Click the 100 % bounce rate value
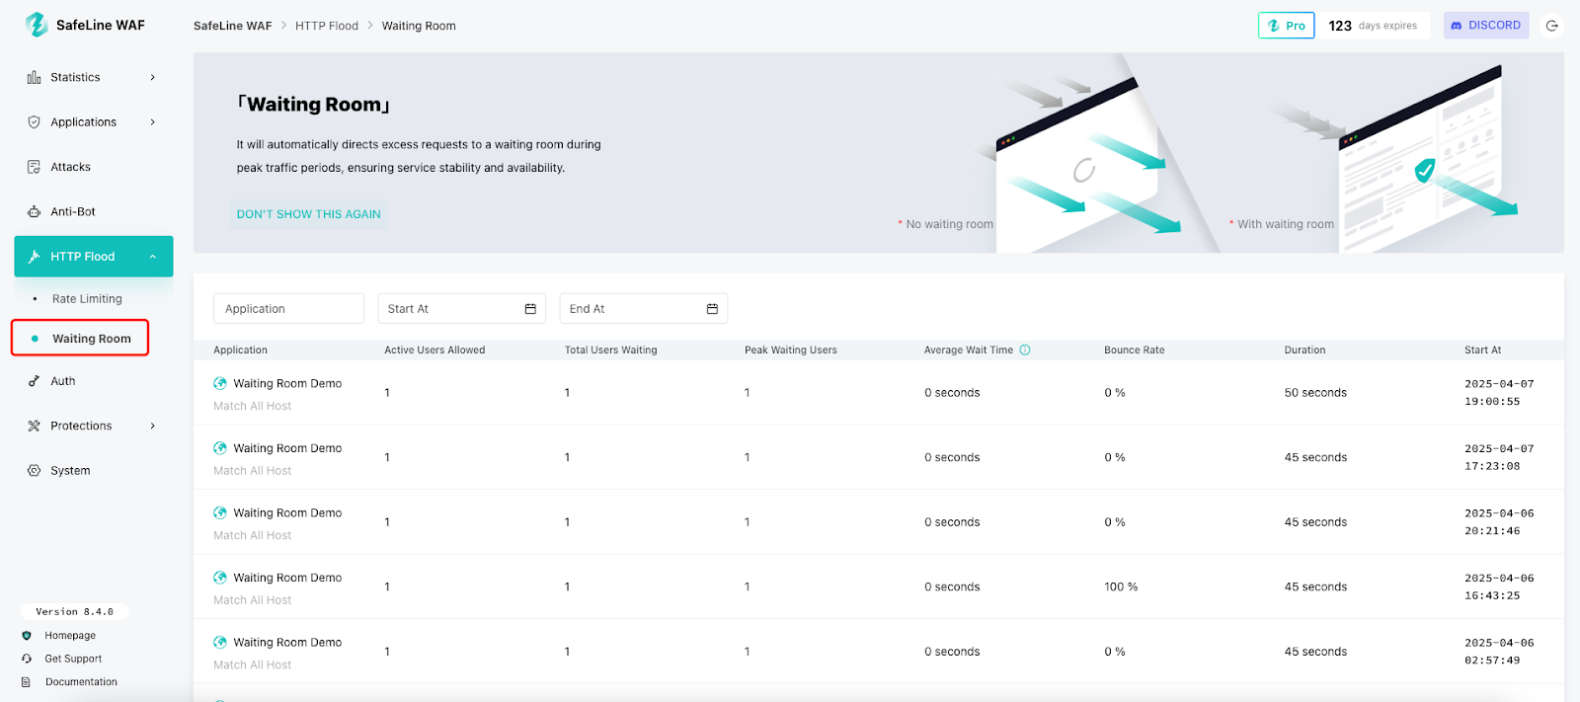This screenshot has height=702, width=1580. (x=1121, y=586)
